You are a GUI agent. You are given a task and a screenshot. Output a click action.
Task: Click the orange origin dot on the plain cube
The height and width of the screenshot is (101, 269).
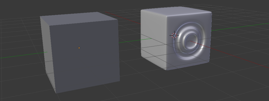[x=79, y=48]
